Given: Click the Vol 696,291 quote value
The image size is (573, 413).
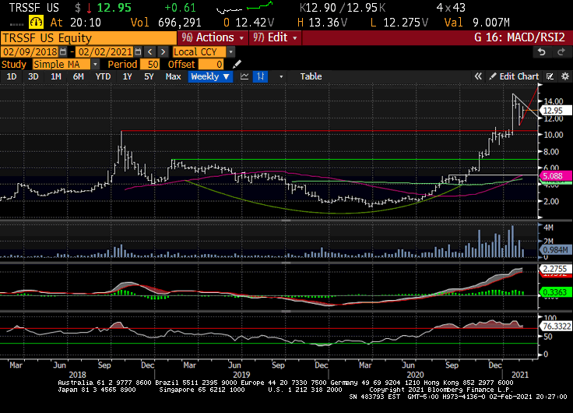Looking at the screenshot, I should pos(166,23).
